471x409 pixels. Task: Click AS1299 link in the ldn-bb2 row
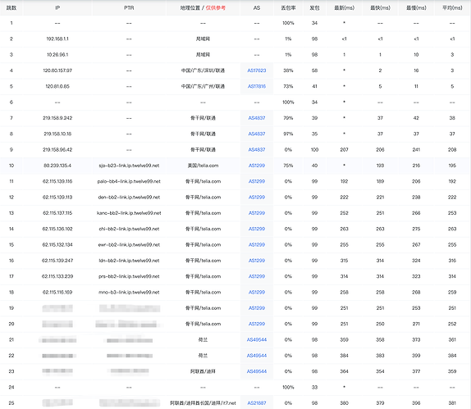[257, 261]
